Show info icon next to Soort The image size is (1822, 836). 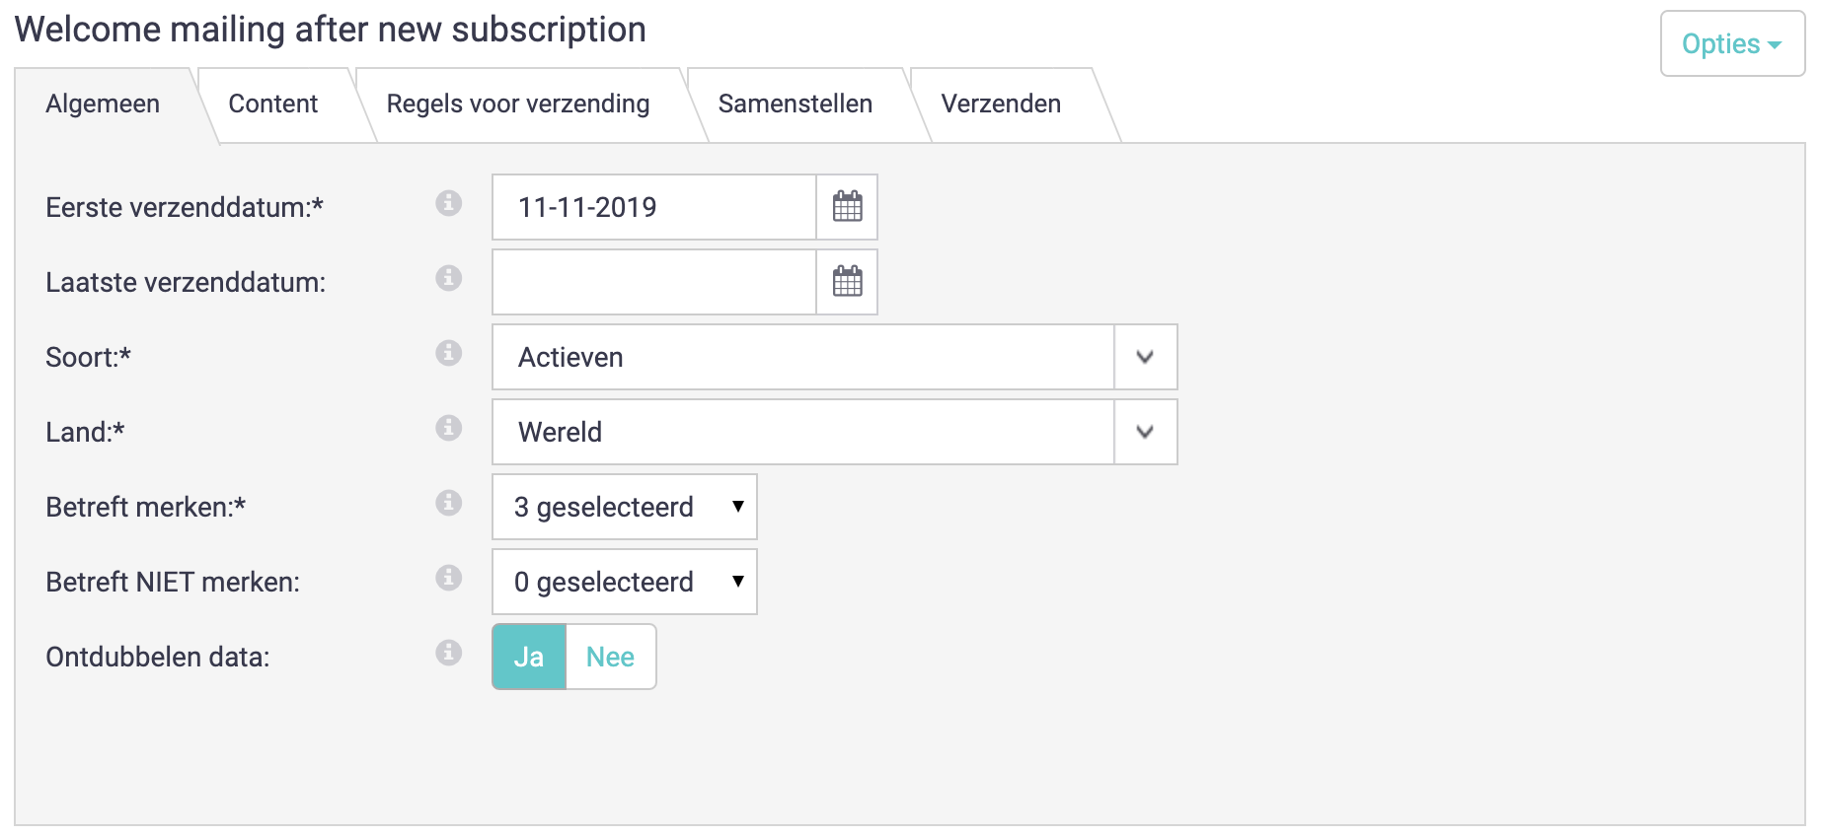pyautogui.click(x=449, y=353)
